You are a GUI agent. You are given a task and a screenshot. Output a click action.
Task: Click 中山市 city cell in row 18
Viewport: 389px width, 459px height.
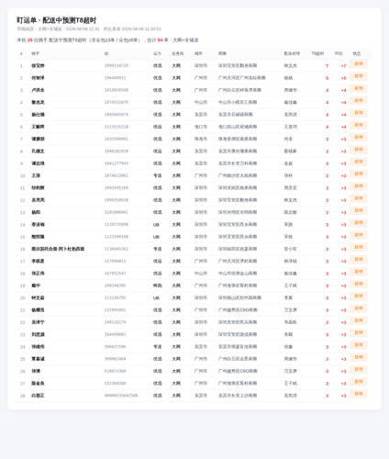tap(201, 274)
